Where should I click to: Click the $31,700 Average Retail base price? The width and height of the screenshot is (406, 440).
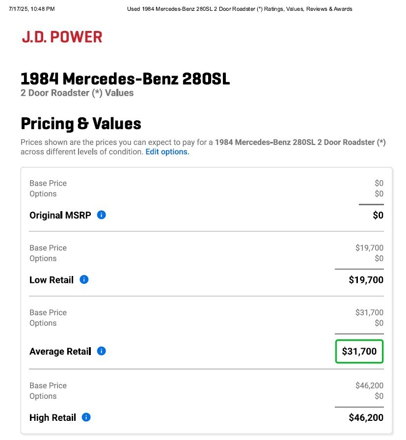click(x=369, y=312)
